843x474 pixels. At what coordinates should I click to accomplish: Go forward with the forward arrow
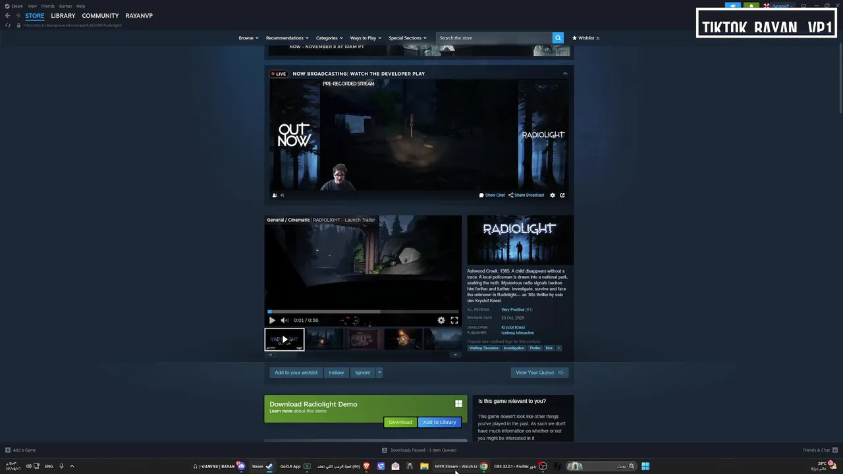pos(18,15)
